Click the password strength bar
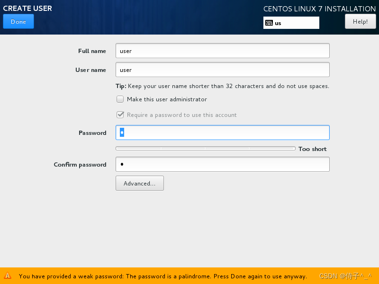 [x=206, y=149]
